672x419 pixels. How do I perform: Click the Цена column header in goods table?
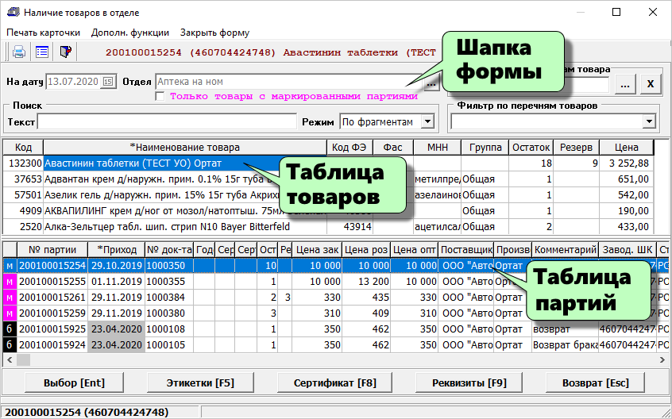point(626,148)
